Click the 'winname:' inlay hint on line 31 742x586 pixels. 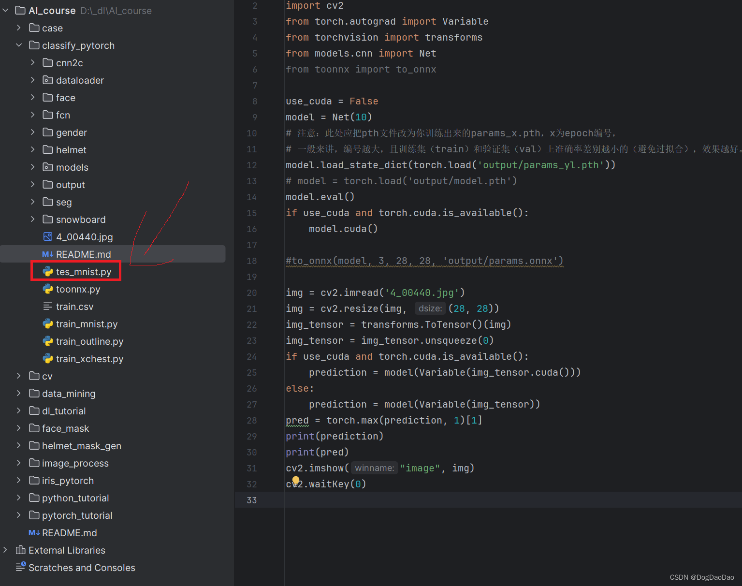[x=375, y=468]
